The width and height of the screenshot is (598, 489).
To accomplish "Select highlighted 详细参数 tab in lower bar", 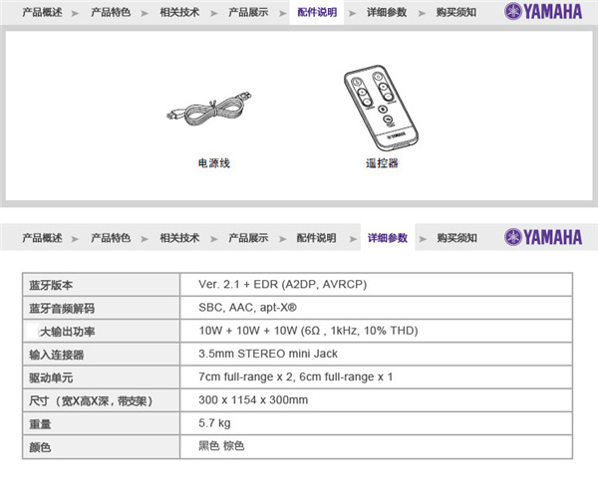I will pyautogui.click(x=387, y=238).
